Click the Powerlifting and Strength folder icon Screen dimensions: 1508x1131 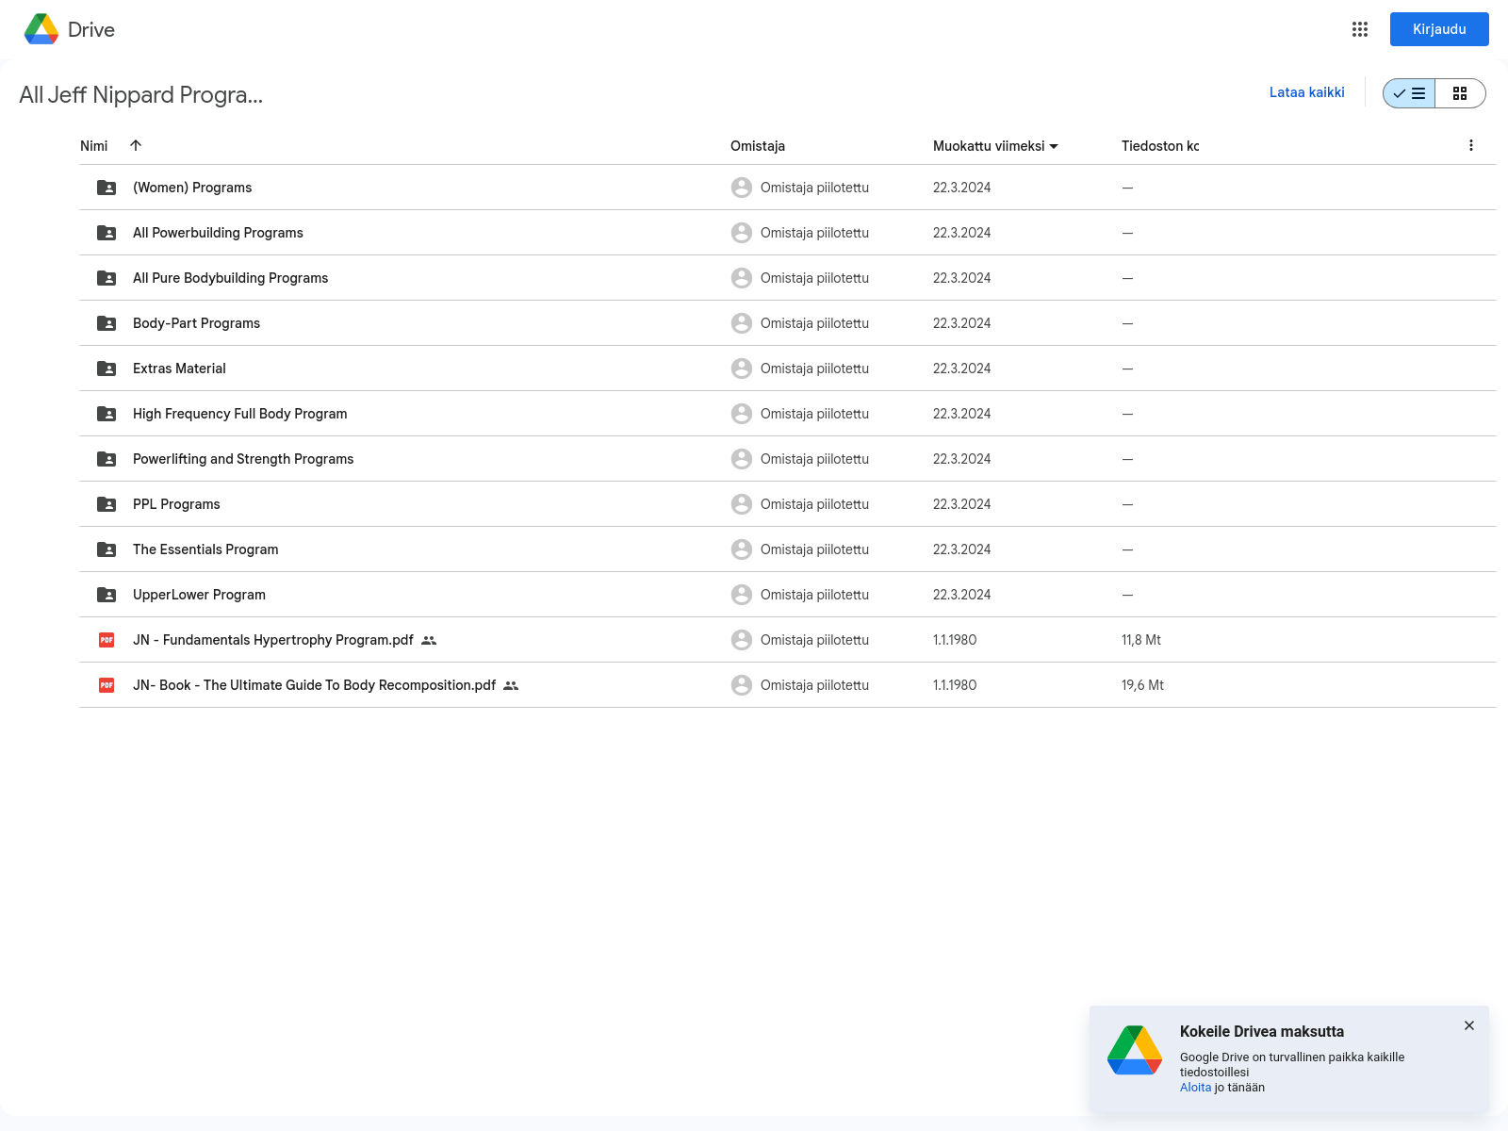point(107,459)
